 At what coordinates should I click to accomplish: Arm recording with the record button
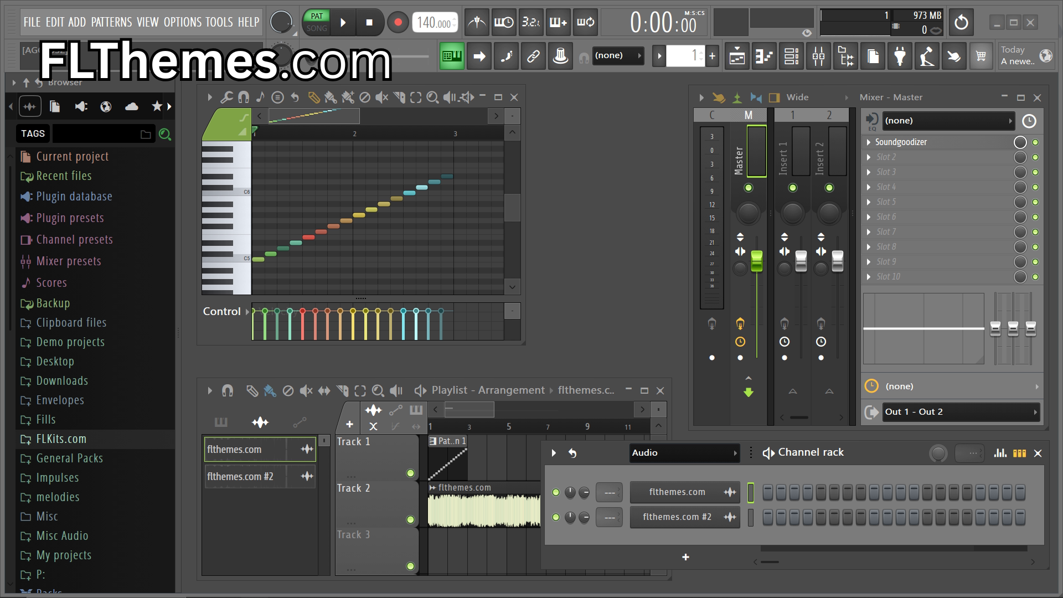tap(398, 22)
